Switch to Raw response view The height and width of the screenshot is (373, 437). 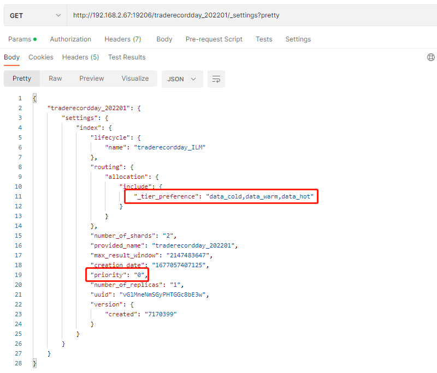click(55, 79)
